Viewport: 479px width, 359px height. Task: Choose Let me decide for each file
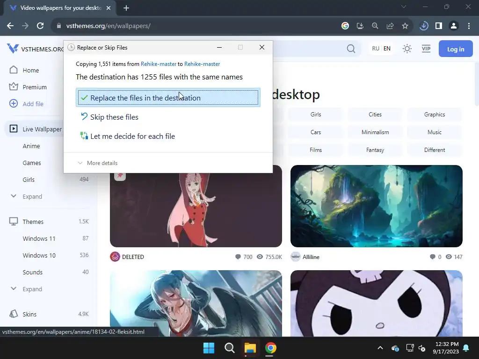[132, 136]
